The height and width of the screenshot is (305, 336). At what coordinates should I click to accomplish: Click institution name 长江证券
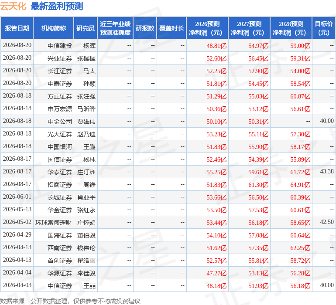[x=60, y=71]
